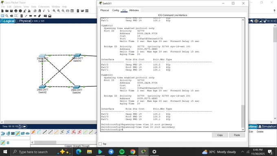
Task: Click the Power Cycle Devices button
Action: 20,127
